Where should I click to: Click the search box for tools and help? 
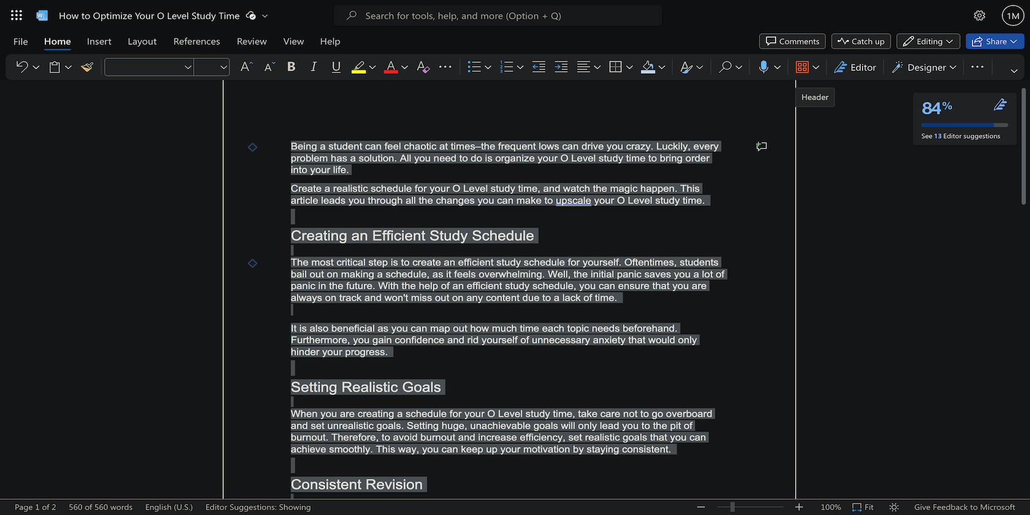coord(498,16)
